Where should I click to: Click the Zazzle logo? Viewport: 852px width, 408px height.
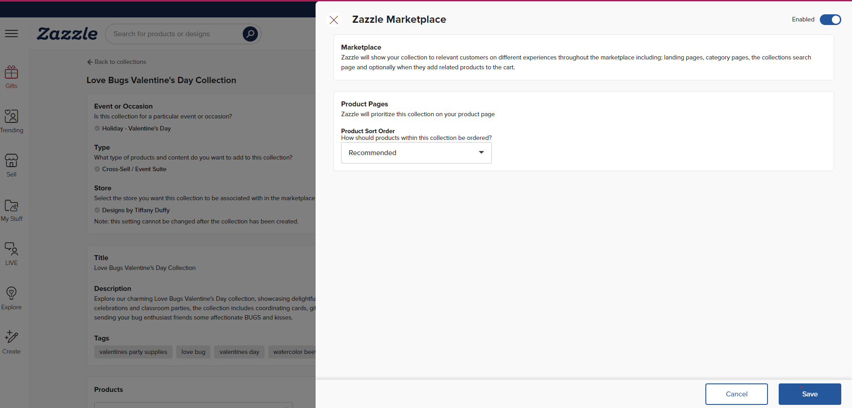[67, 34]
